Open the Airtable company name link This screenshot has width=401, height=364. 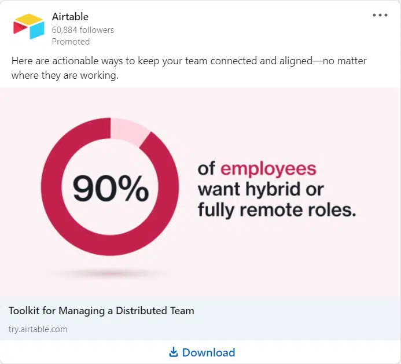pos(70,17)
